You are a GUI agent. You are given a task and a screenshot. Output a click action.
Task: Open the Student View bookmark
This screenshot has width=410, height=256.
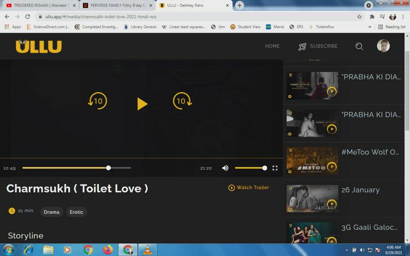[245, 27]
